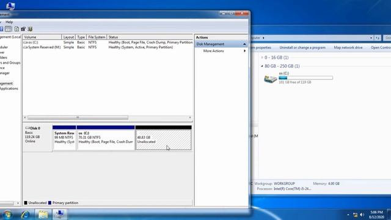391x220 pixels.
Task: Click the Primary partition blue legend swatch
Action: pos(49,203)
